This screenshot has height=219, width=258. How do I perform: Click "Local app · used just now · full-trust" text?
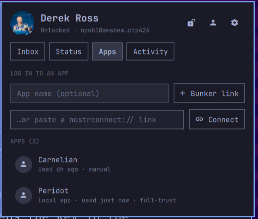pos(107,200)
